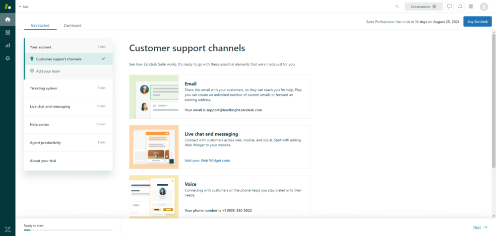Click the search magnifier icon

tap(397, 6)
